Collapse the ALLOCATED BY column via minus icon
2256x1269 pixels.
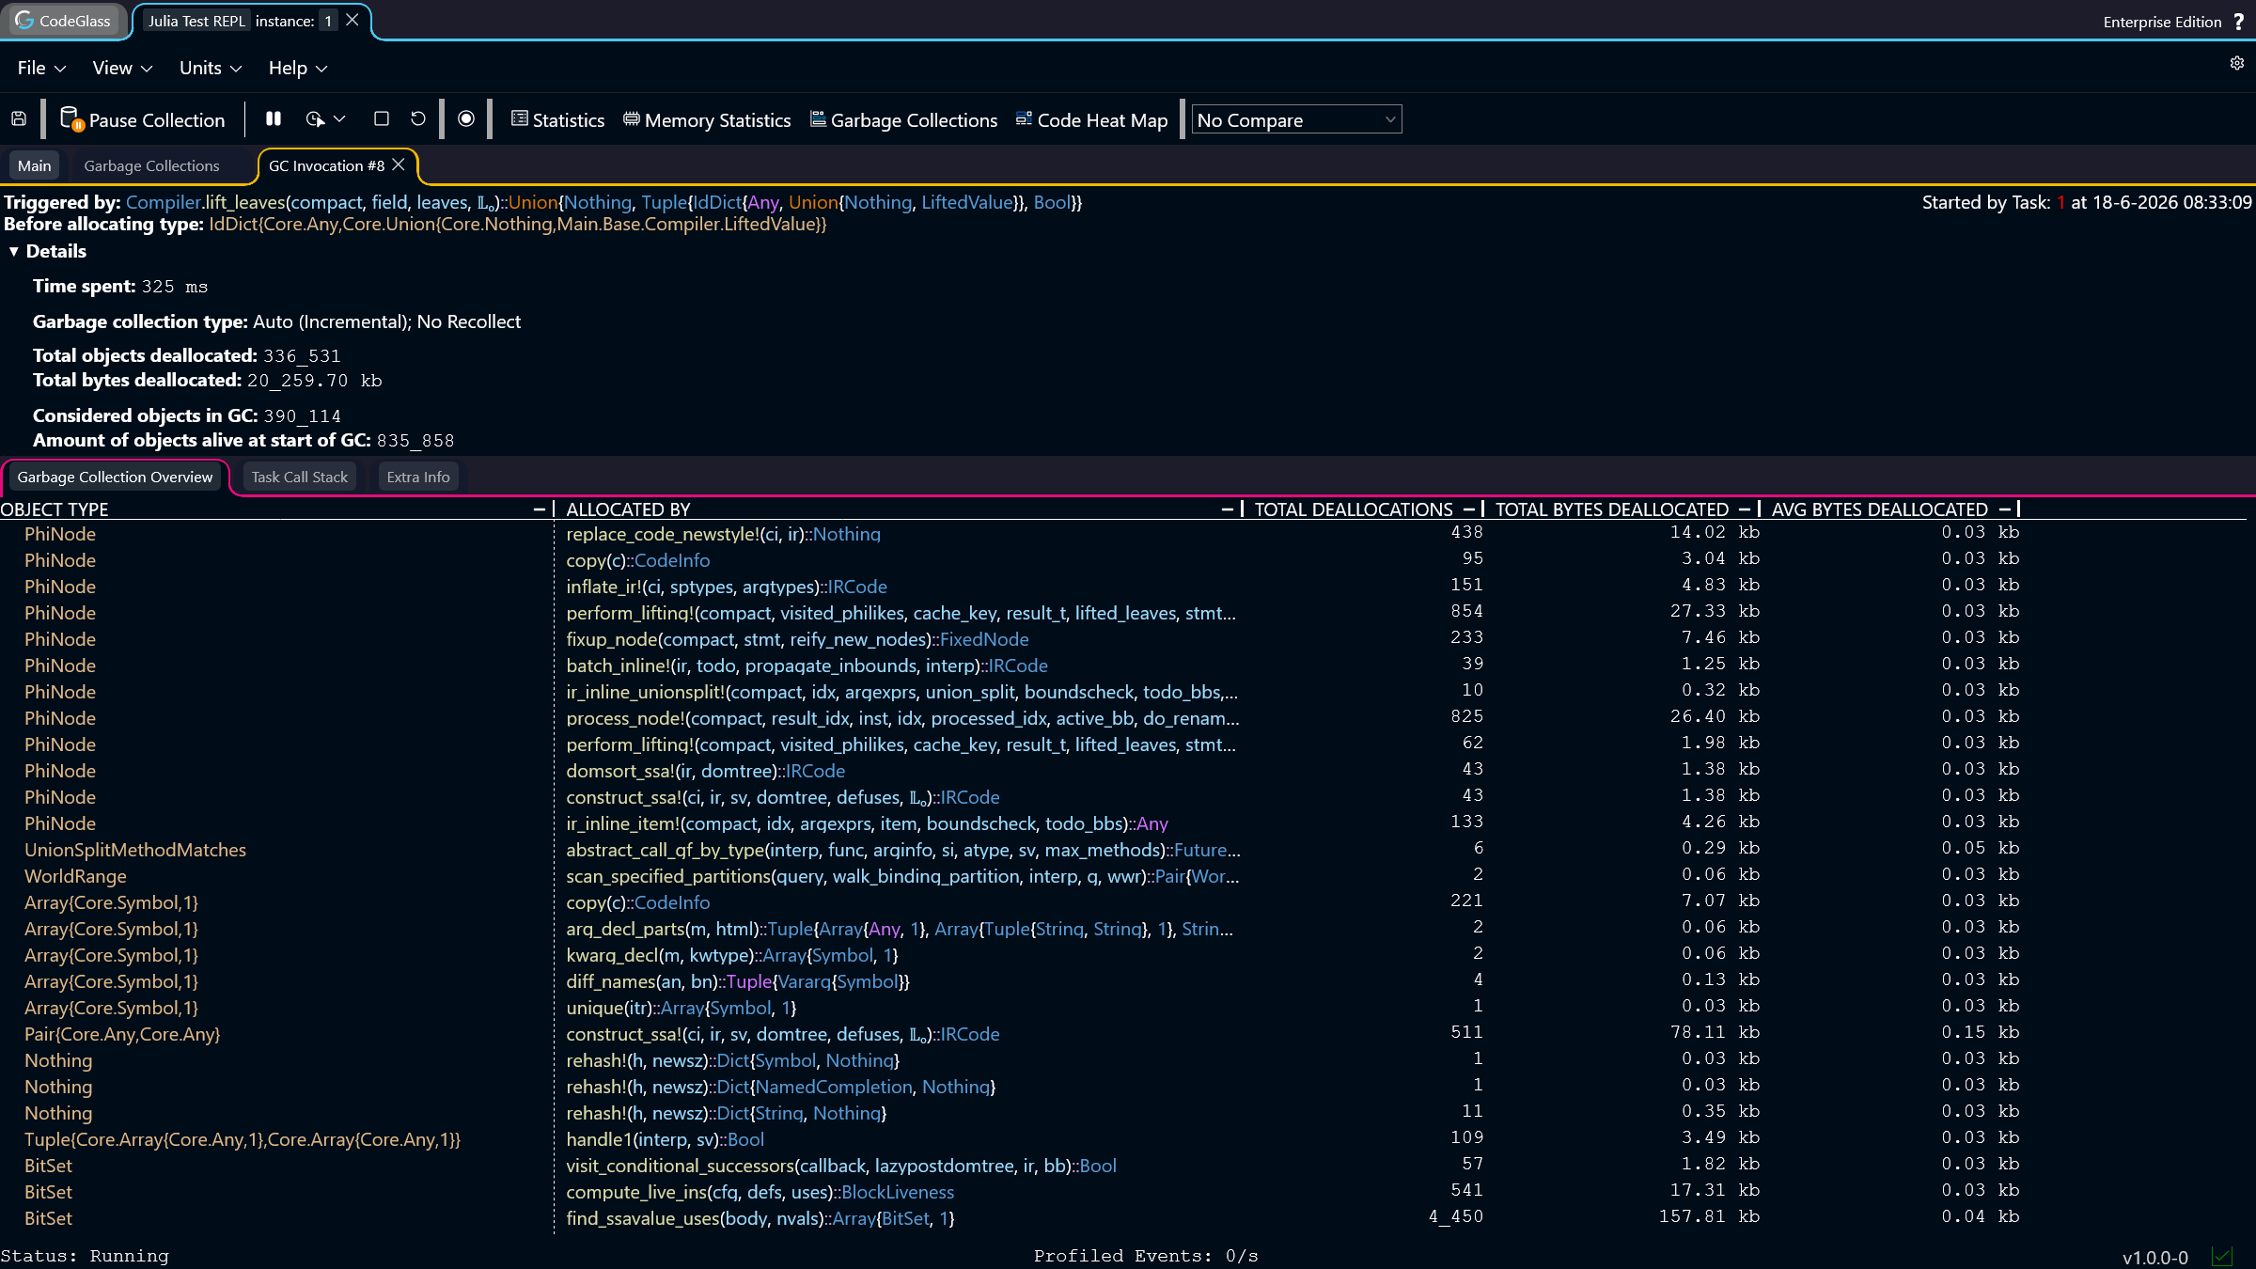tap(1228, 509)
